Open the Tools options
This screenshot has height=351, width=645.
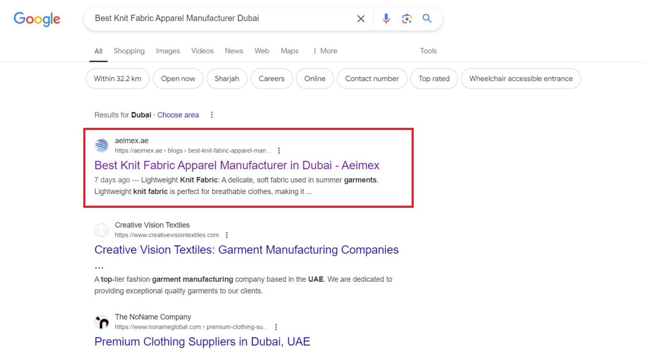[x=428, y=51]
